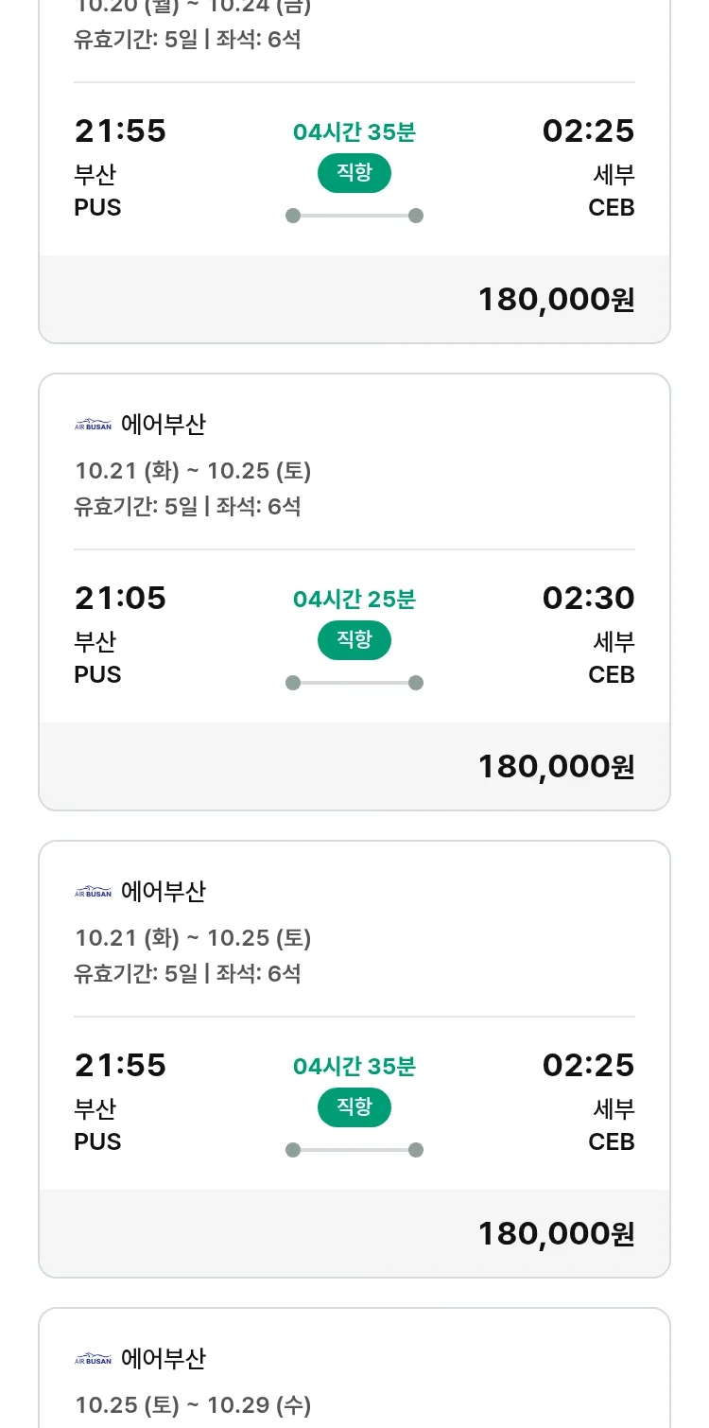The width and height of the screenshot is (709, 1428).
Task: Click the 02:30 arrival time
Action: (588, 598)
